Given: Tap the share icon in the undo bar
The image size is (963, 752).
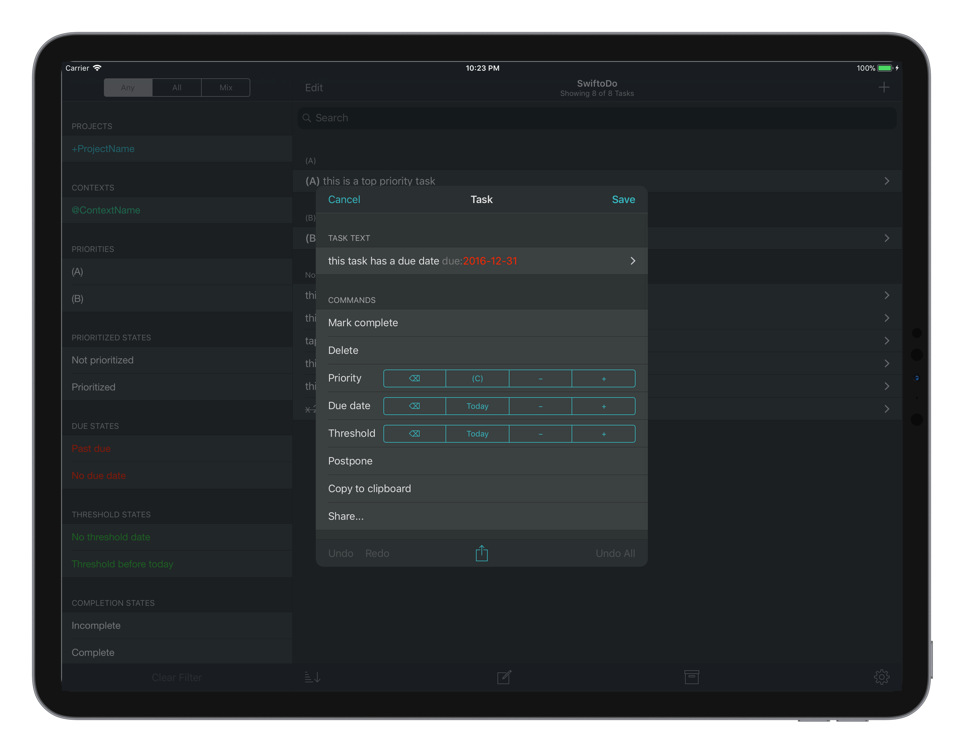Looking at the screenshot, I should click(481, 553).
